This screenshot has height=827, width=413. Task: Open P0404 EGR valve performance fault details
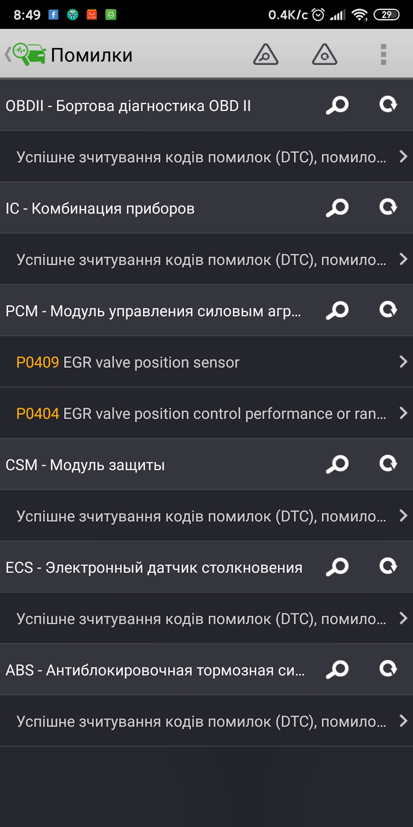tap(206, 413)
